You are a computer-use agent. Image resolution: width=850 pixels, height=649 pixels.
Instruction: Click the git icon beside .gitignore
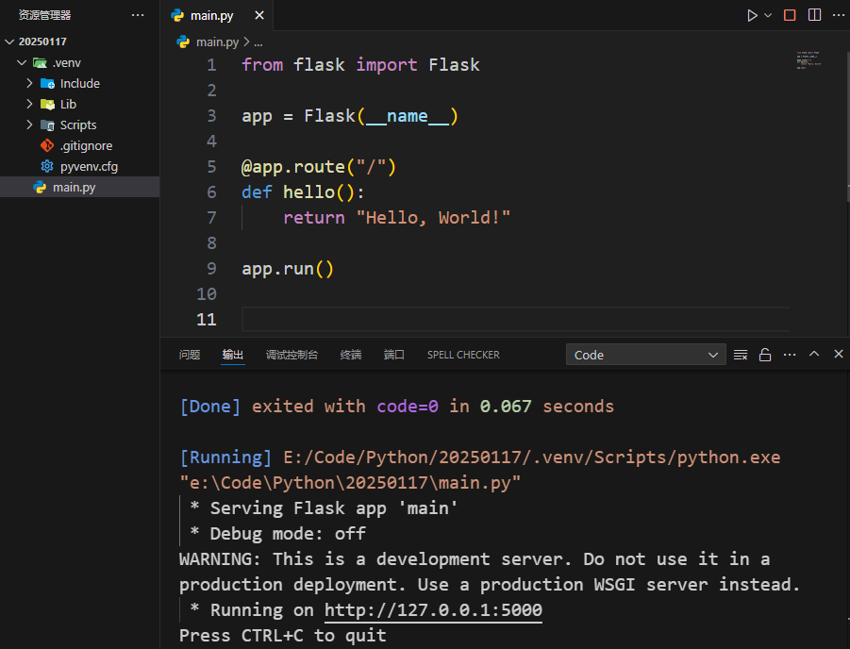coord(47,146)
